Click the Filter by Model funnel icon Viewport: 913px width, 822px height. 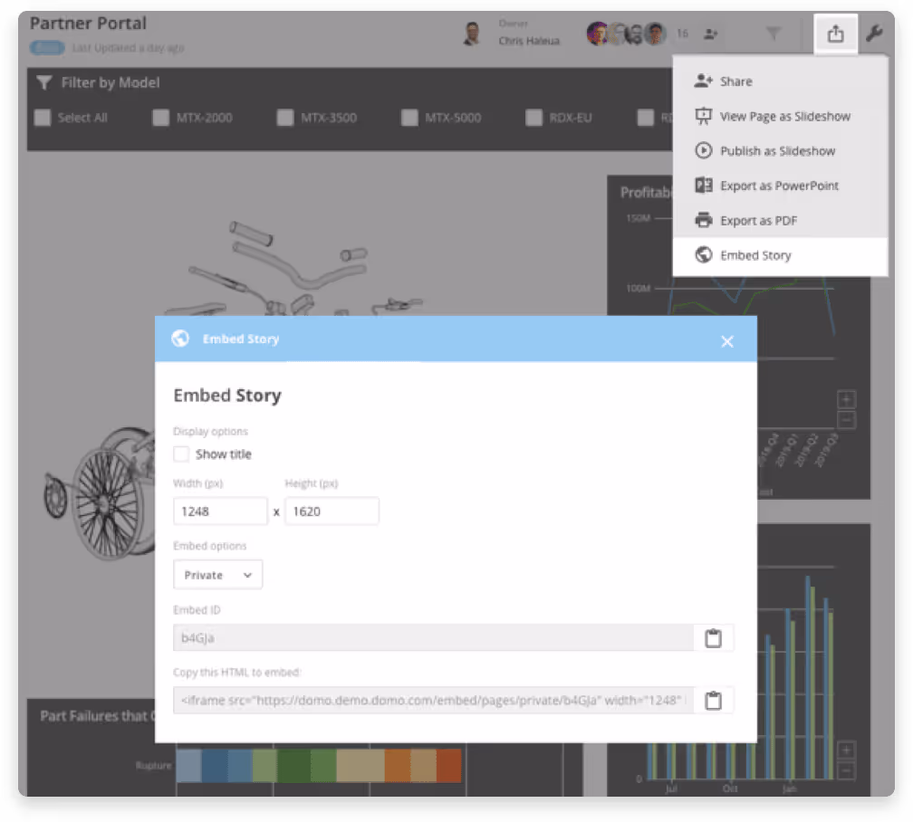[44, 82]
